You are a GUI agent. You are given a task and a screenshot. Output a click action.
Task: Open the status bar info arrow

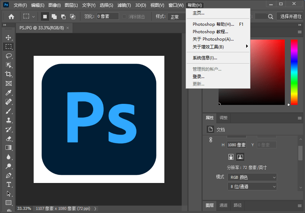click(95, 209)
